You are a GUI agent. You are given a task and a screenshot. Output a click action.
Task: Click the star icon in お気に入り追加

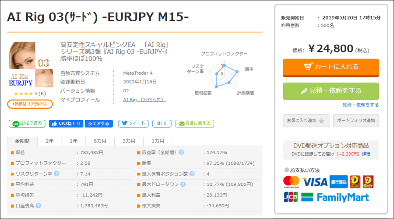(321, 121)
